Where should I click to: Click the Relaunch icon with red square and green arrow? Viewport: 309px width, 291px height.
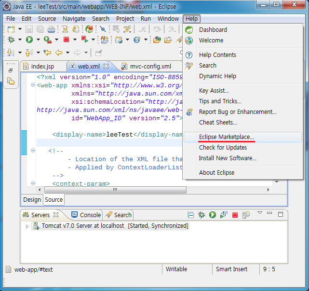(84, 40)
